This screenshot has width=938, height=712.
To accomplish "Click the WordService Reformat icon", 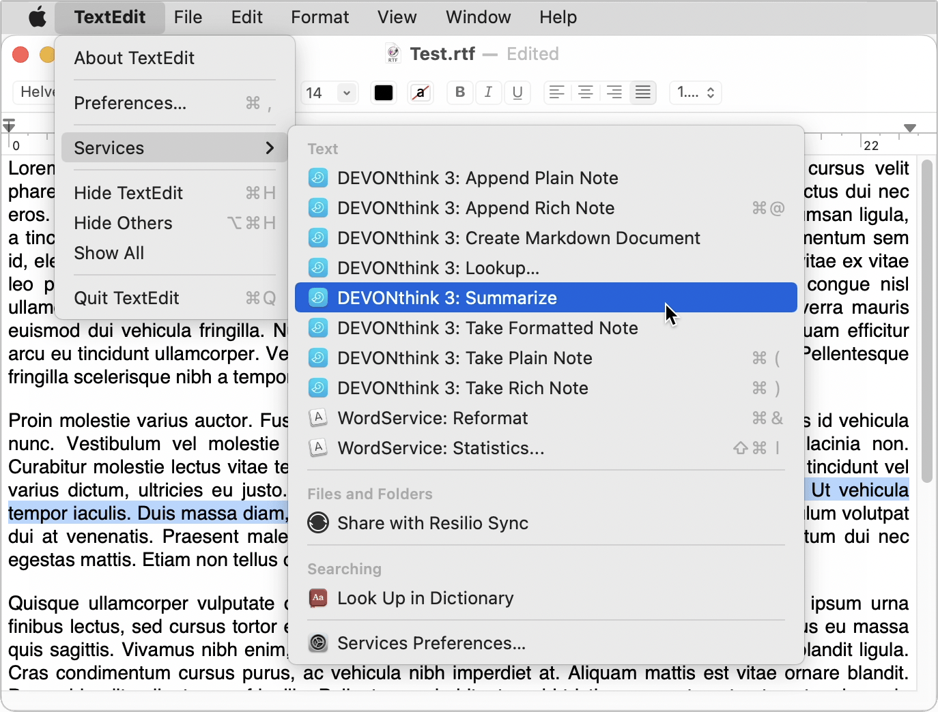I will pos(318,417).
